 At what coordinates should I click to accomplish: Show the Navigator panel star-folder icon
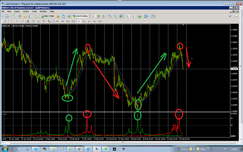[x=25, y=16]
